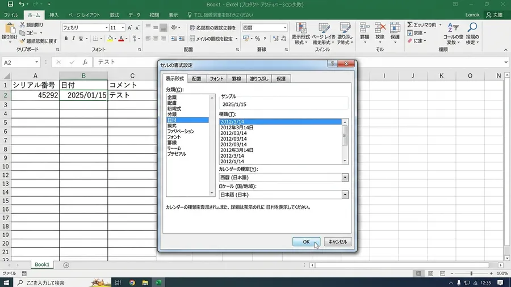Click the Decrease Font Size icon
The image size is (511, 287).
pos(137,28)
